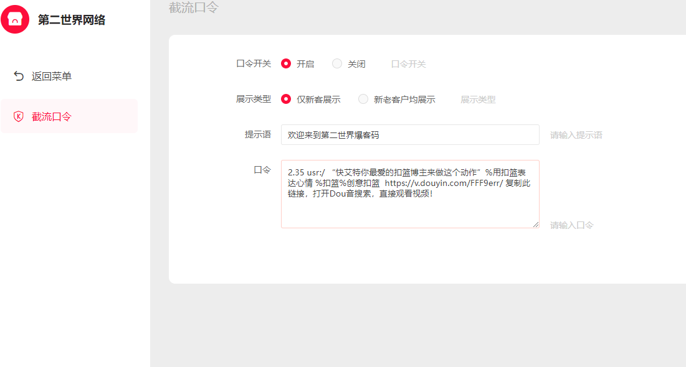Screen dimensions: 686x367
Task: Click the 新老客户均展示 label text
Action: click(x=404, y=100)
